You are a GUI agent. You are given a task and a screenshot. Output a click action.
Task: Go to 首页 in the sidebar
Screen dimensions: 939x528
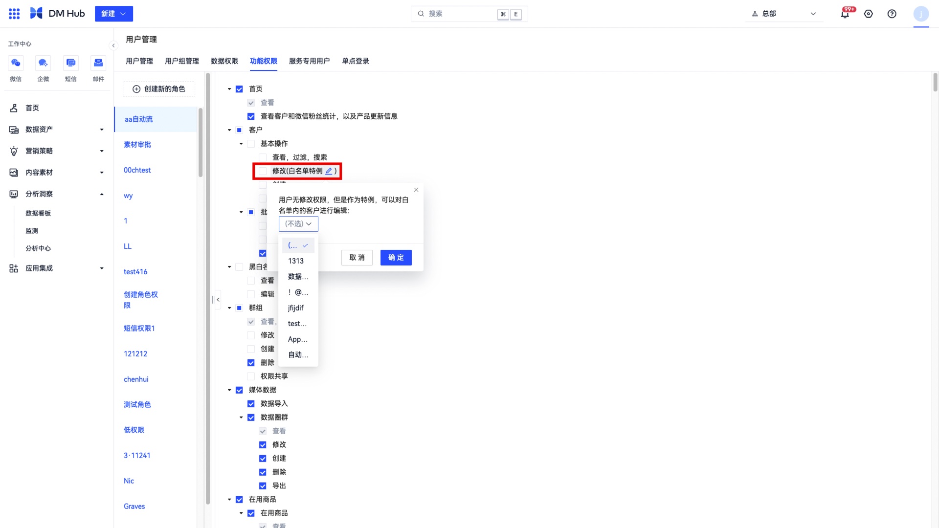(32, 108)
